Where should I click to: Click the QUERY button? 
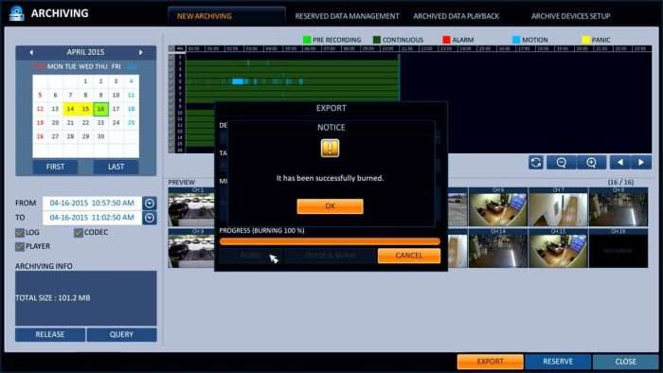[121, 334]
